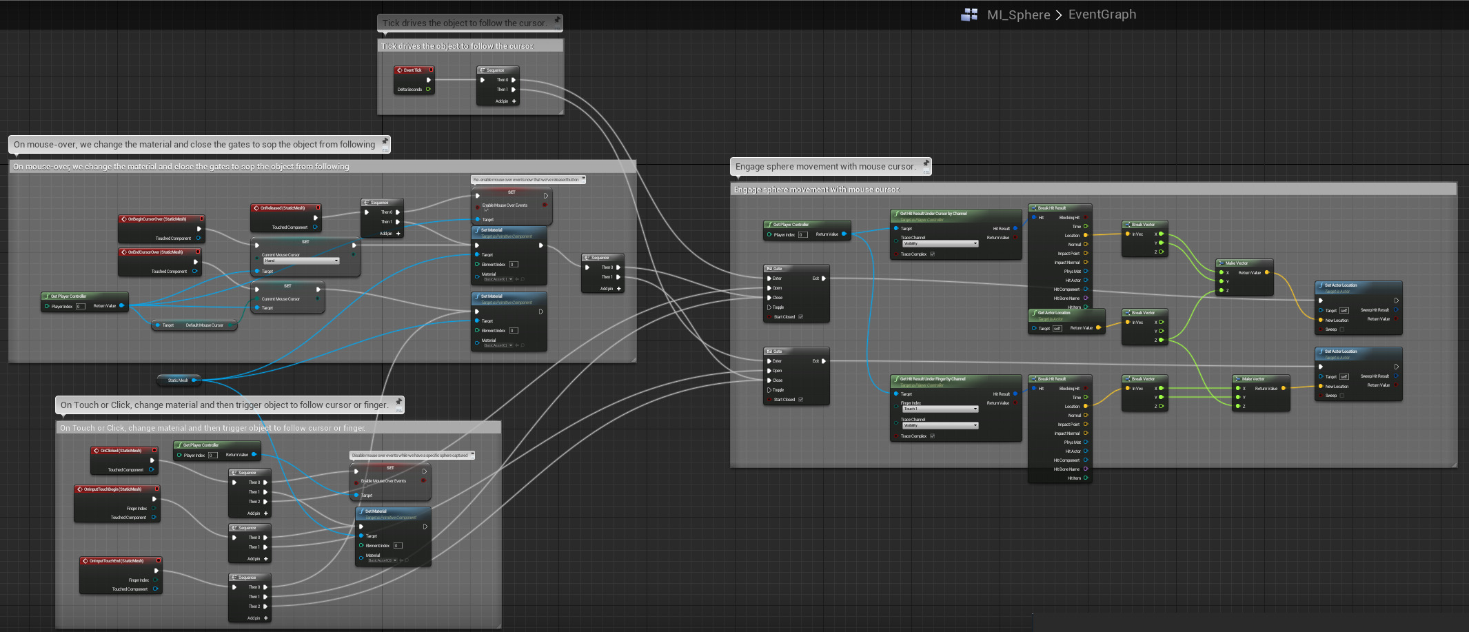Click the EventGraph breadcrumb
The width and height of the screenshot is (1469, 632).
pyautogui.click(x=1102, y=14)
